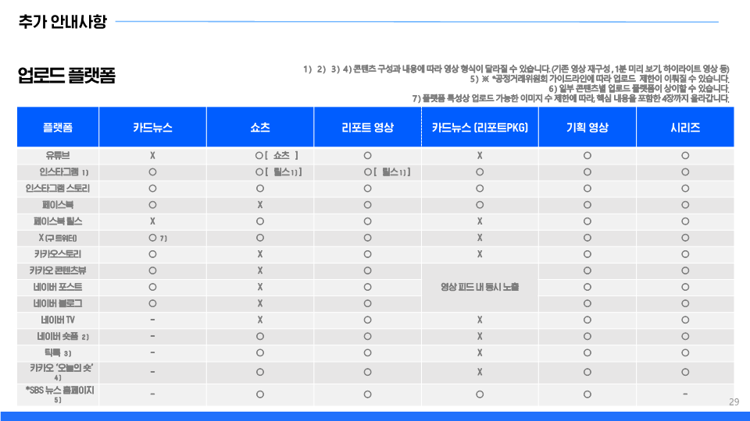This screenshot has height=421, width=750.
Task: Select X mark in 유튜브 카드뉴스 (리포트PKG) cell
Action: tap(480, 156)
